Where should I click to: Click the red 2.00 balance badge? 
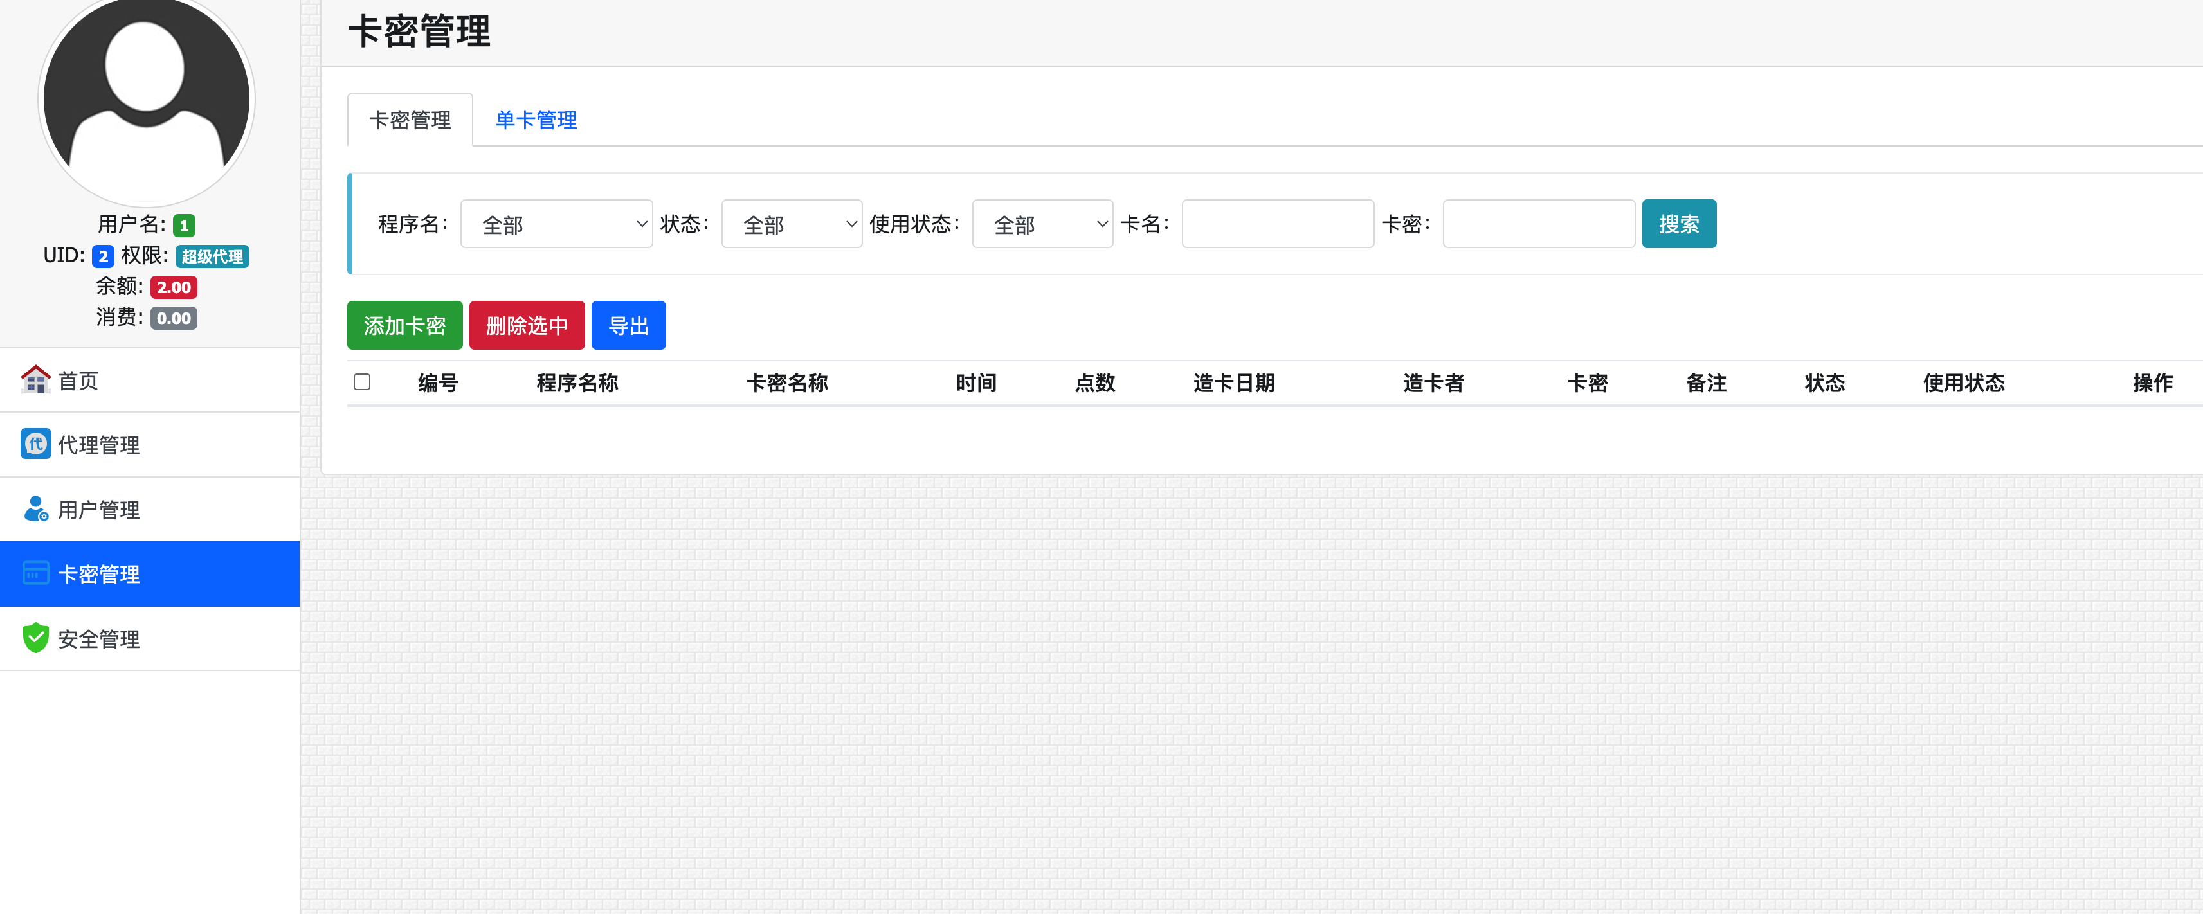coord(174,287)
